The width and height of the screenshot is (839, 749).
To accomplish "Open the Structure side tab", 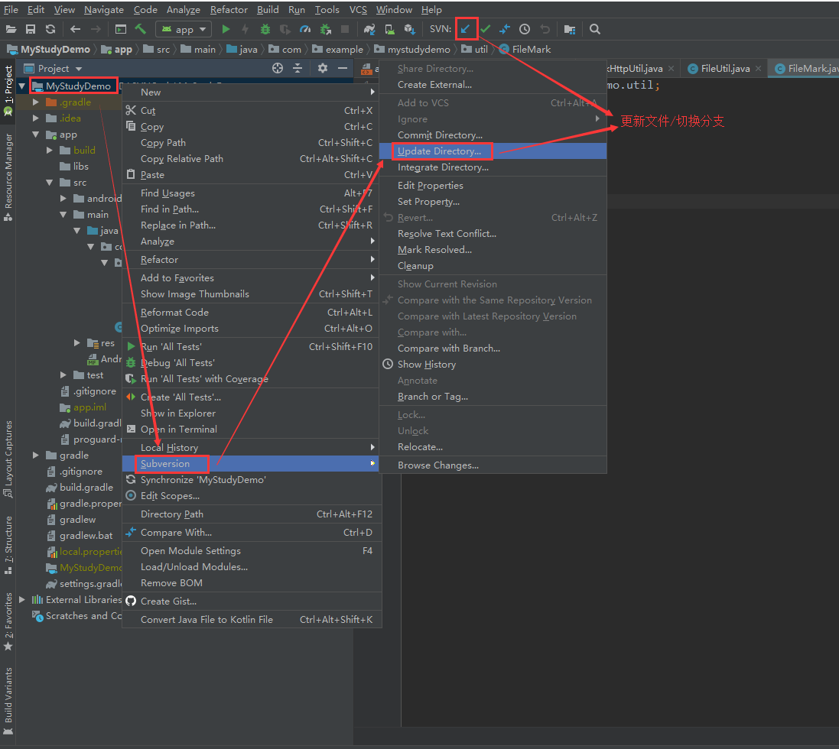I will (x=8, y=544).
